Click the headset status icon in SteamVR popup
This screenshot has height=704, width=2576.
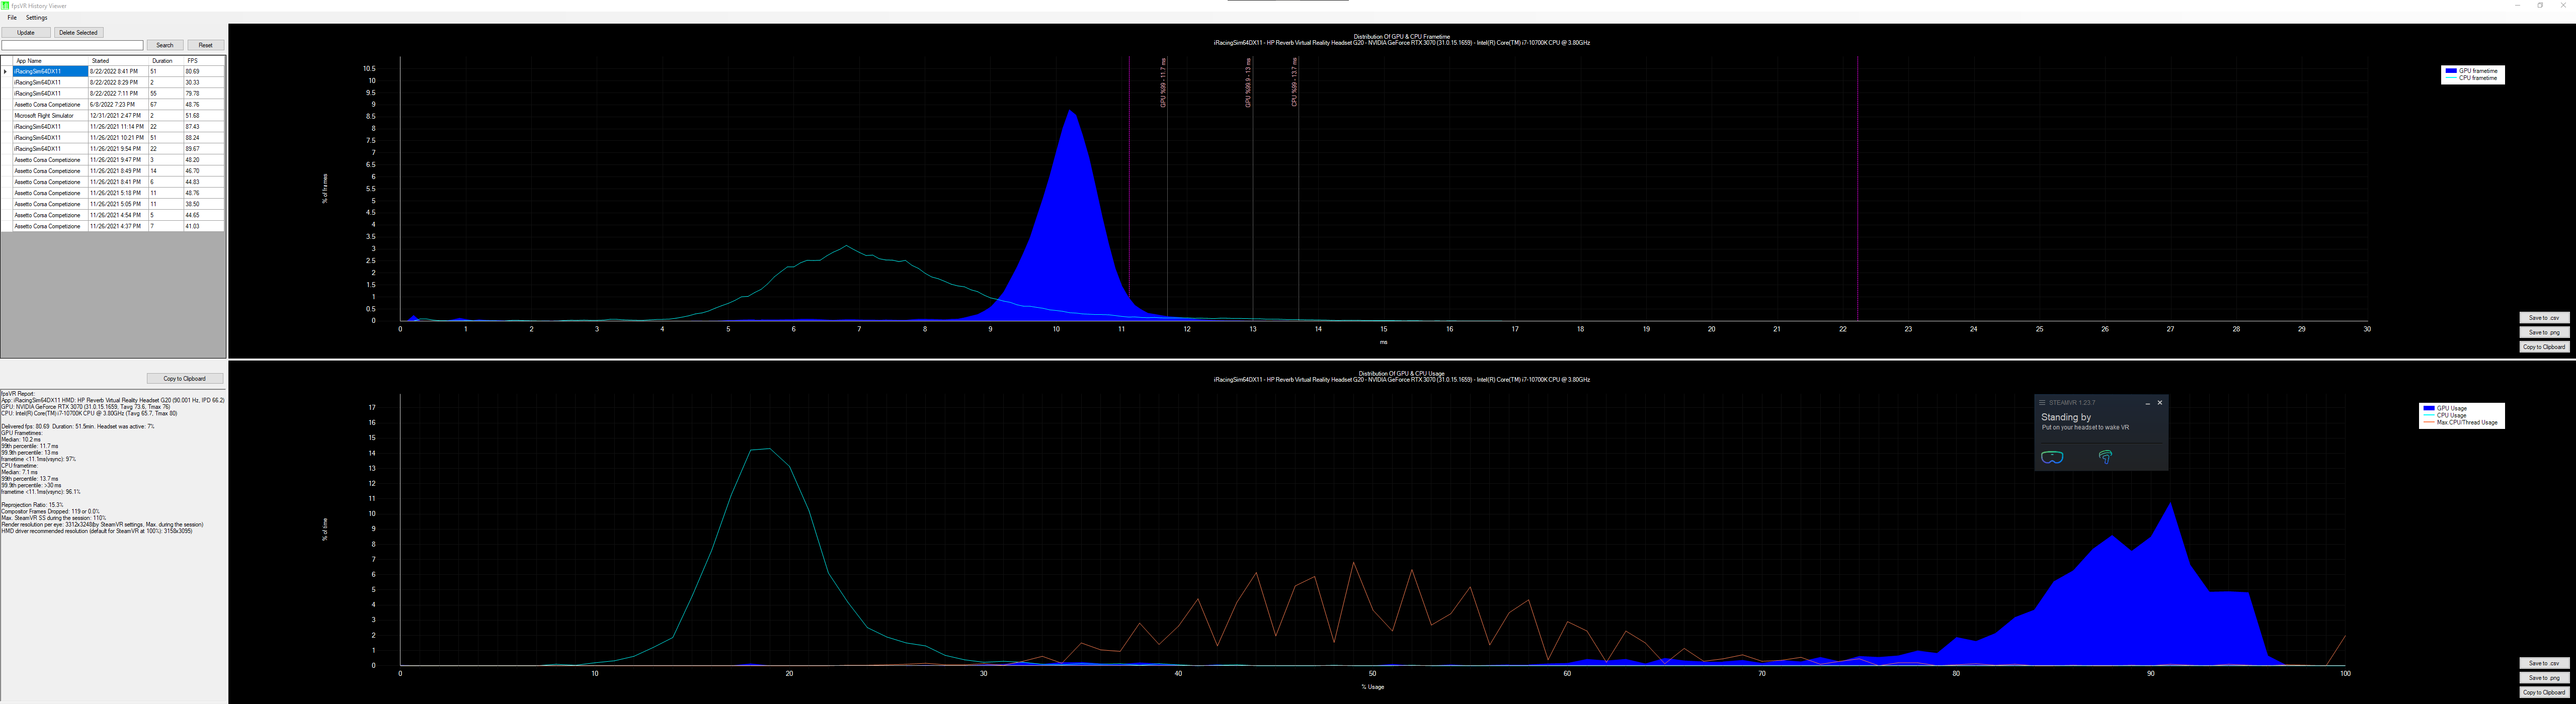(x=2053, y=457)
